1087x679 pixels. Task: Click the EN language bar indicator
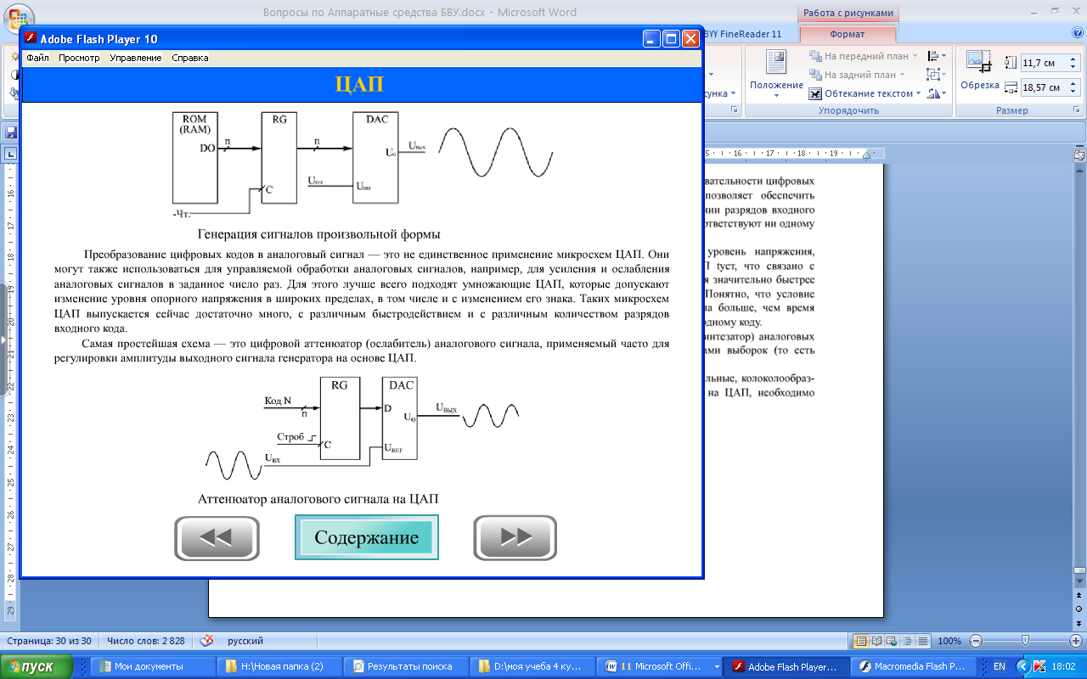click(999, 667)
